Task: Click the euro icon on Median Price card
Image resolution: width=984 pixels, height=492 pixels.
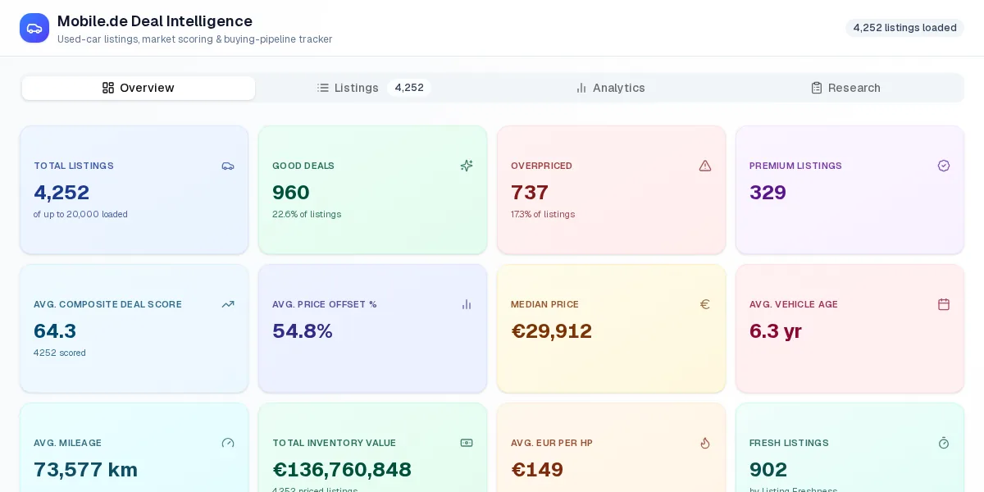Action: click(705, 304)
